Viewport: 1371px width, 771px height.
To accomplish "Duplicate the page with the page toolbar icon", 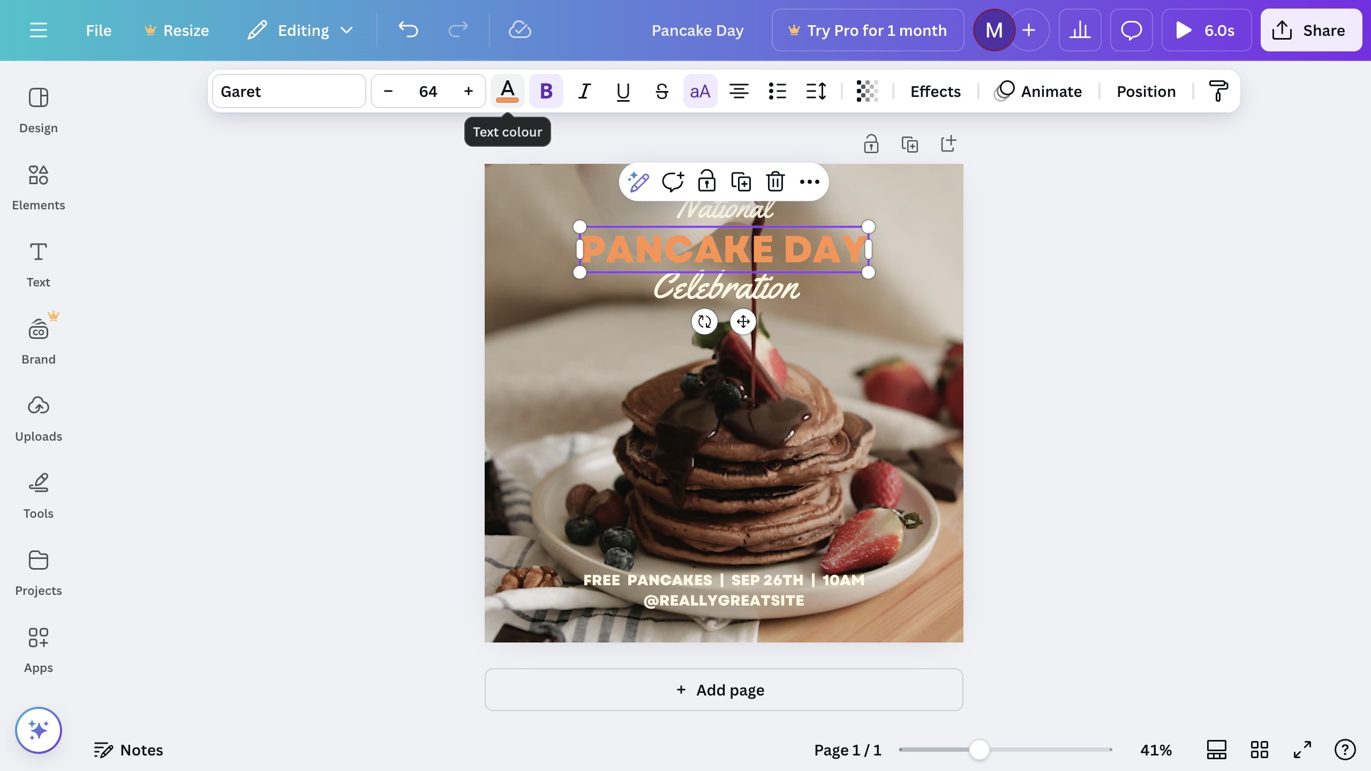I will pyautogui.click(x=909, y=144).
